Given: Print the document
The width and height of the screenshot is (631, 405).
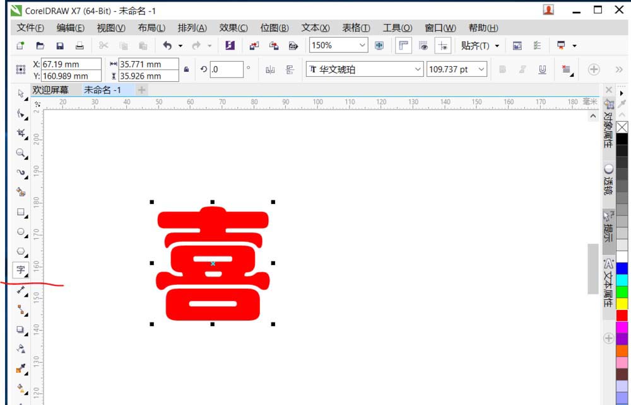Looking at the screenshot, I should pyautogui.click(x=80, y=45).
